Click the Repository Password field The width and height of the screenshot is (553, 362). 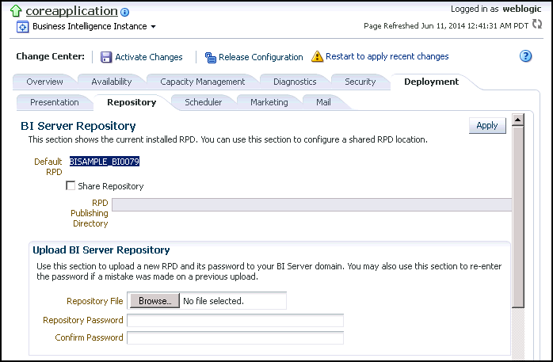[x=235, y=320]
